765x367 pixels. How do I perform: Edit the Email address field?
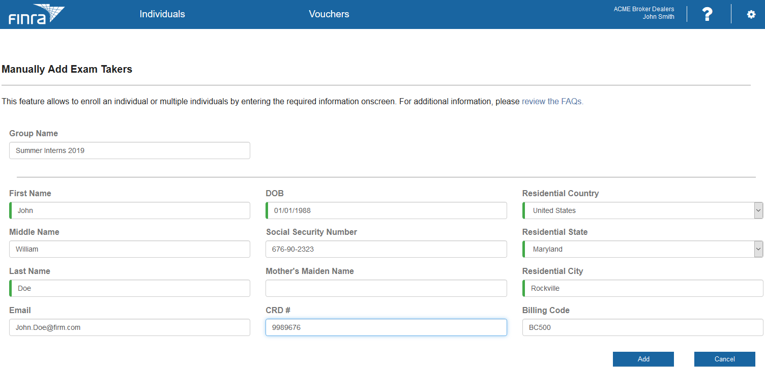click(x=130, y=327)
